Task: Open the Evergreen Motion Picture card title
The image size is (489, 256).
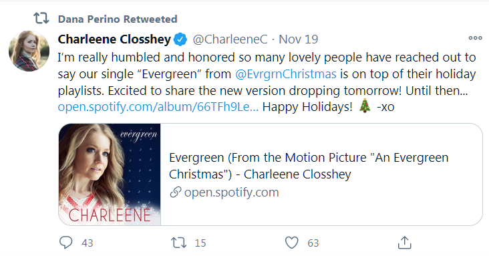Action: (x=309, y=166)
